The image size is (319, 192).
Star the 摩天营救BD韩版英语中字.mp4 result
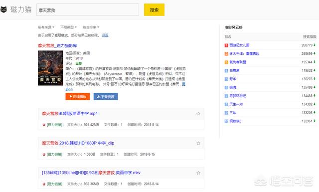[x=198, y=114]
